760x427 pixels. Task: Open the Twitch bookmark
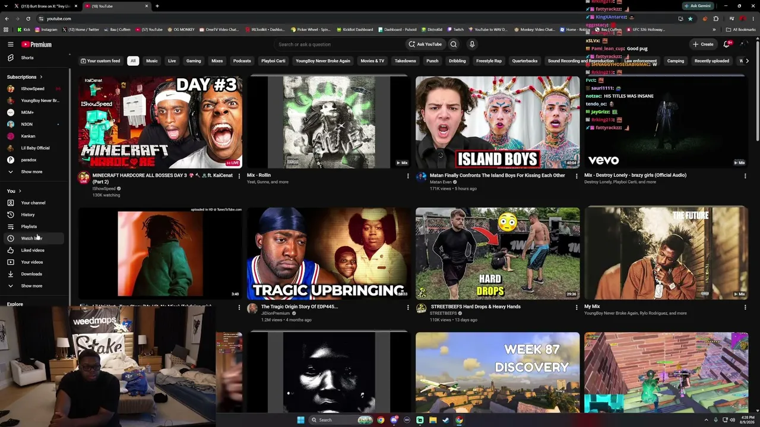pyautogui.click(x=455, y=30)
